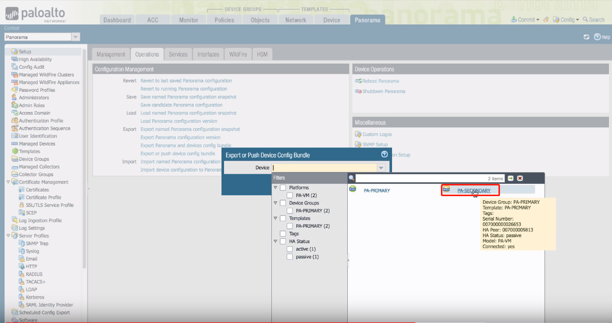This screenshot has height=323, width=612.
Task: Click the refresh icon beside Help
Action: coord(587,37)
